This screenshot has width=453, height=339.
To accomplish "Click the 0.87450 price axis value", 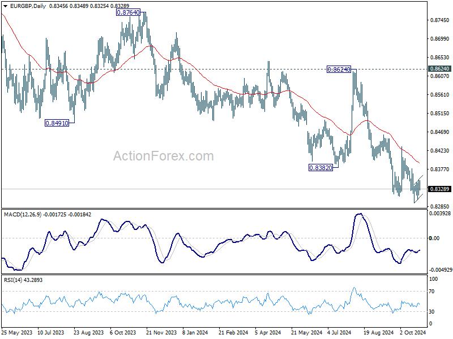I will (440, 20).
